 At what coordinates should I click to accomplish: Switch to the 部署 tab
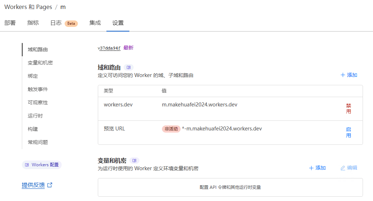click(10, 23)
